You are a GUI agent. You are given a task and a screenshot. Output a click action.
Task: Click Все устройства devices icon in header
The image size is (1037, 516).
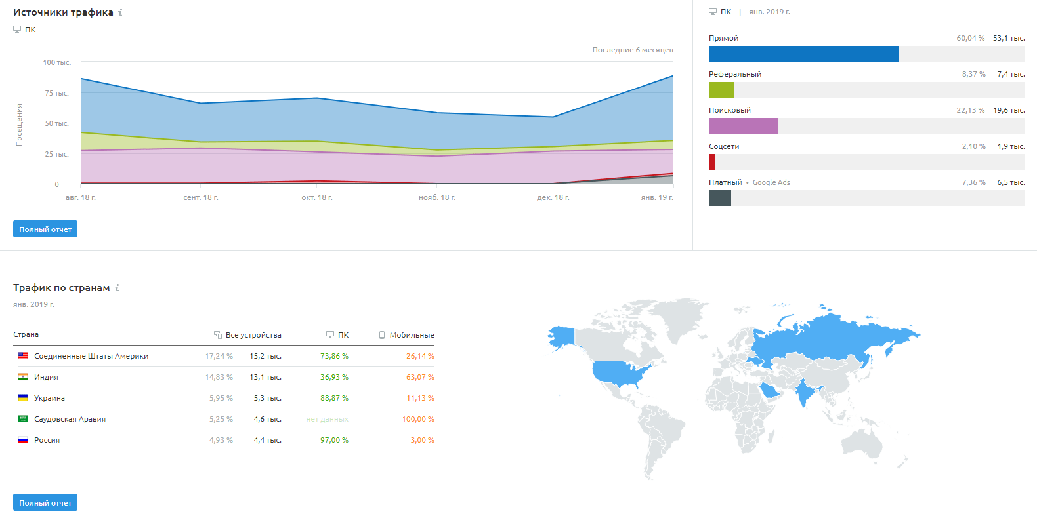218,335
